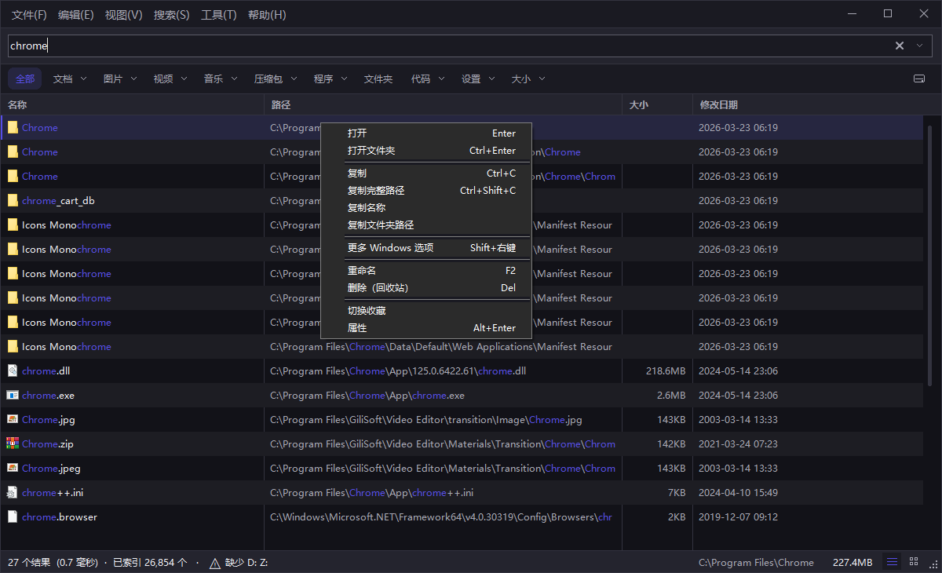Expand the 音乐 filter dropdown arrow
The height and width of the screenshot is (573, 942).
point(234,78)
